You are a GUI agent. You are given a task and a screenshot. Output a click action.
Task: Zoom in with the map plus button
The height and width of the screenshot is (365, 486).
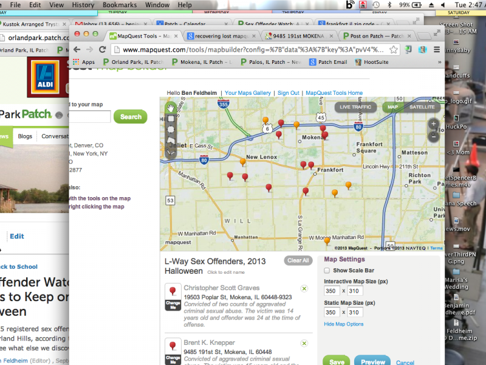click(x=433, y=124)
